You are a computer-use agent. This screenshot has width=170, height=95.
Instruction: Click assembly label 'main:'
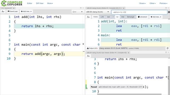click(x=105, y=35)
